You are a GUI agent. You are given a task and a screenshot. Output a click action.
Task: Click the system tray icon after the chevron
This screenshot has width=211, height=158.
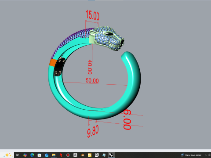210,155
